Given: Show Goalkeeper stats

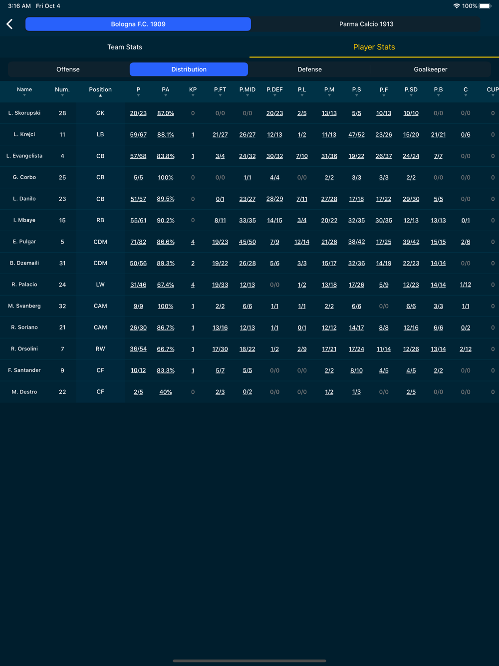Looking at the screenshot, I should (431, 69).
